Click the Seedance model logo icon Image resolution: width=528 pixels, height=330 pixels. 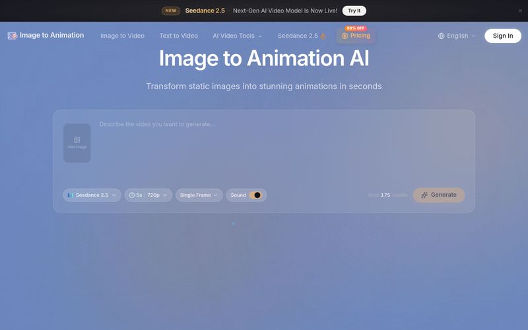tap(71, 195)
